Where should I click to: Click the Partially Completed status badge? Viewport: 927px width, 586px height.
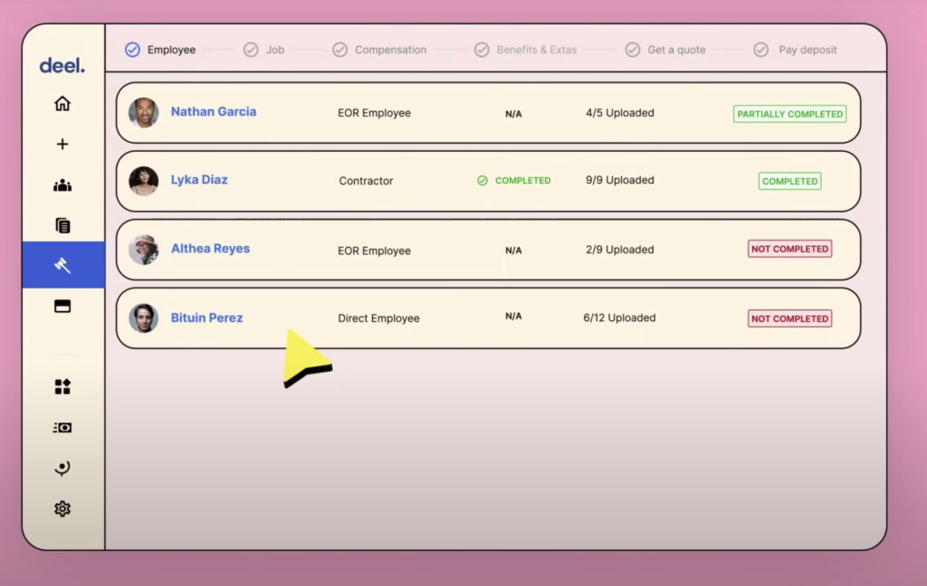789,114
